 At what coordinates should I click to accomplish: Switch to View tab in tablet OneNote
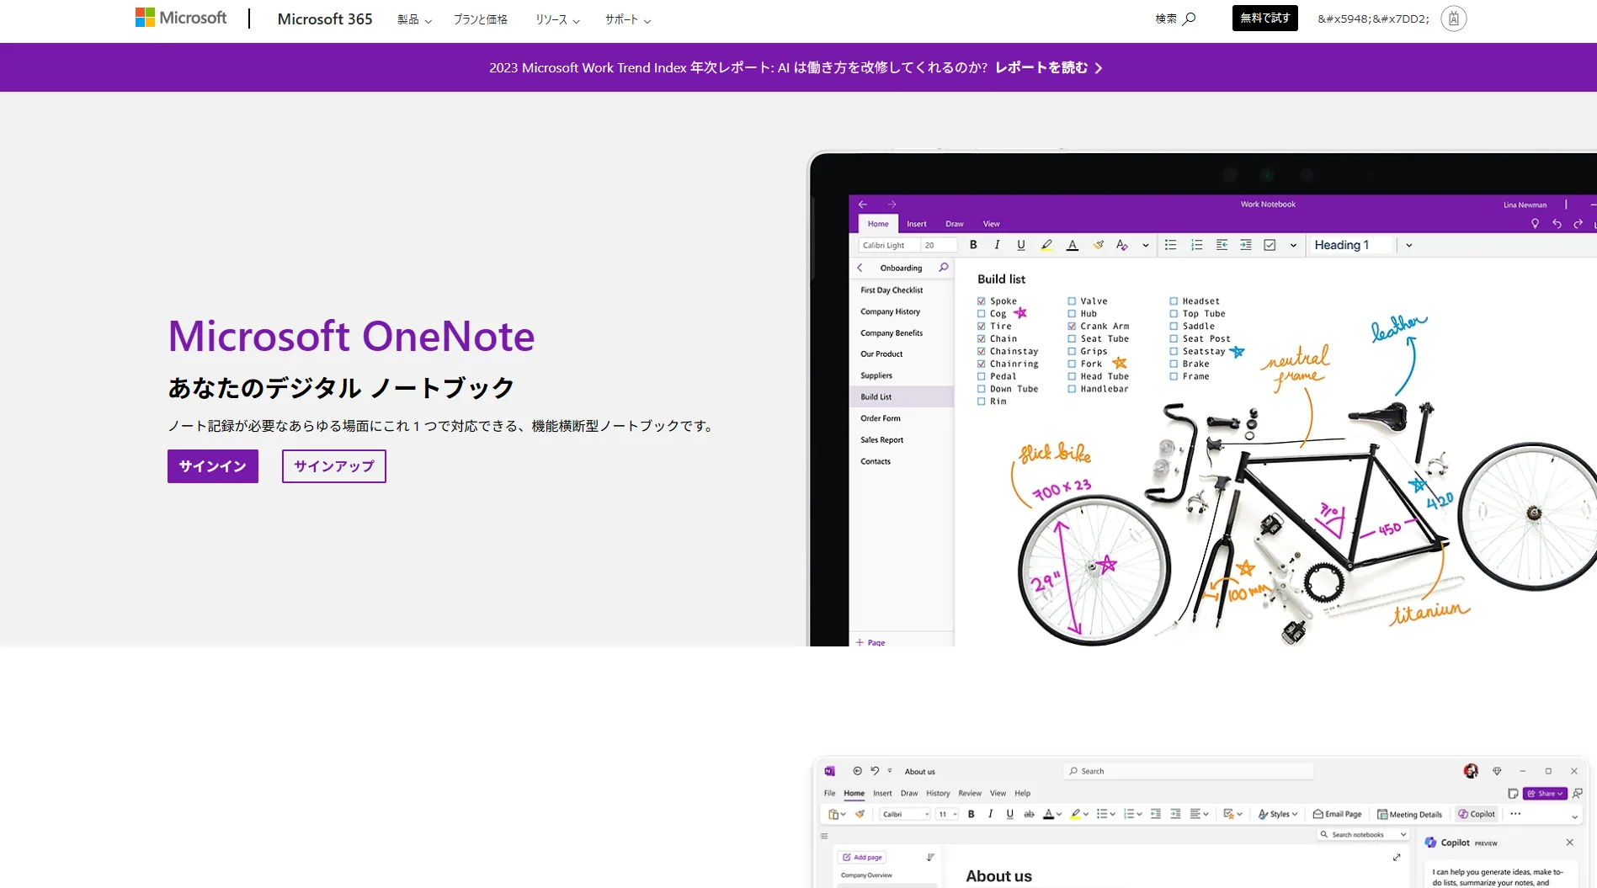point(992,224)
